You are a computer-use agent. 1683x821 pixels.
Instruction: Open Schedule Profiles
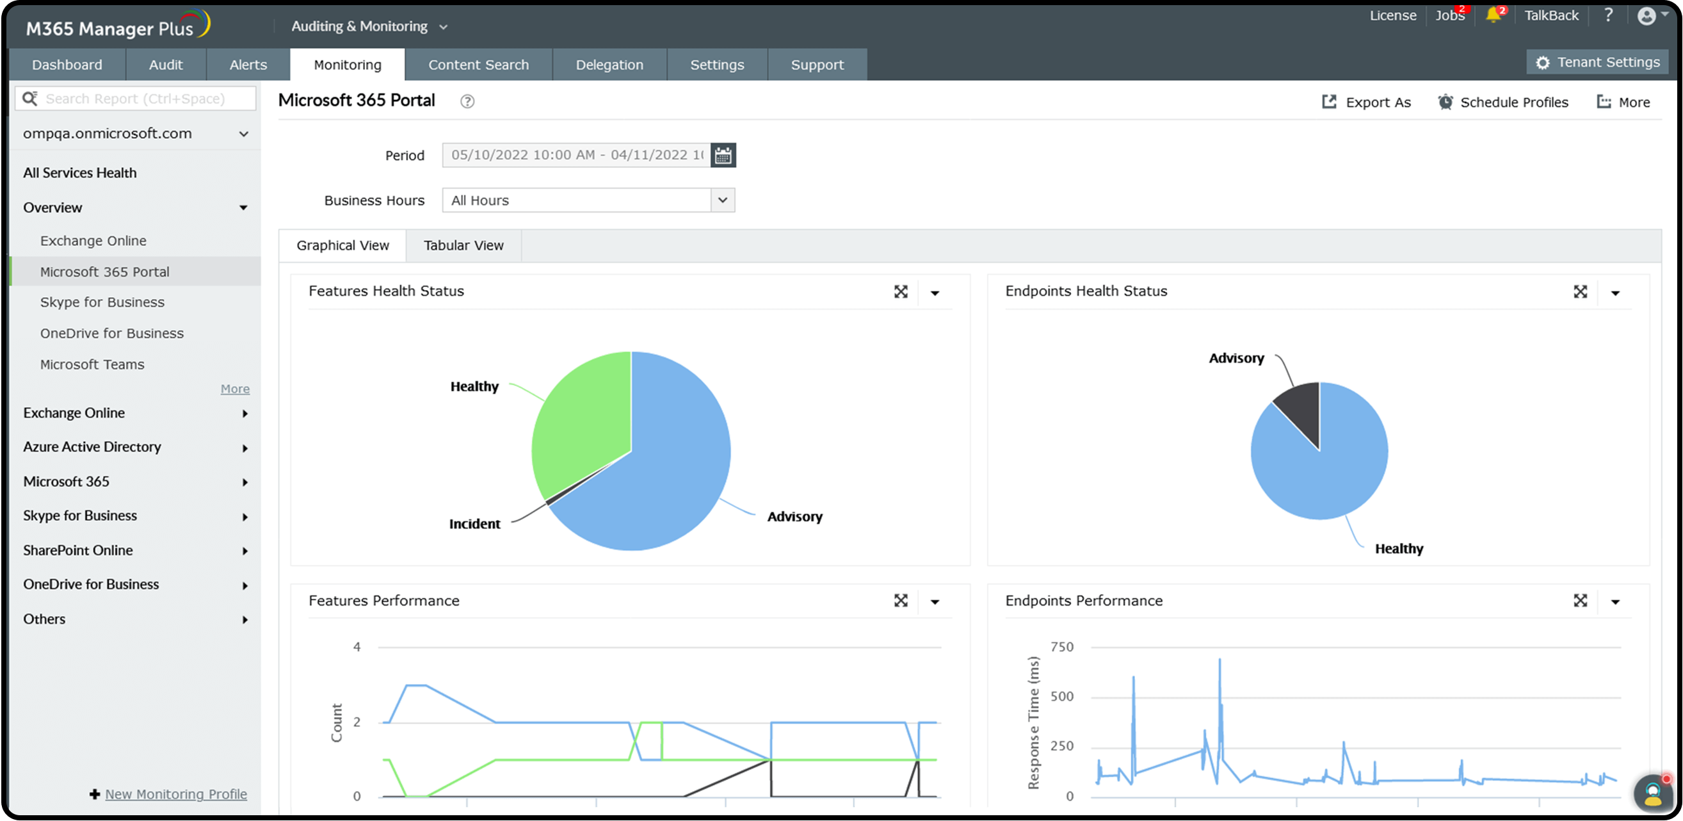click(x=1446, y=101)
